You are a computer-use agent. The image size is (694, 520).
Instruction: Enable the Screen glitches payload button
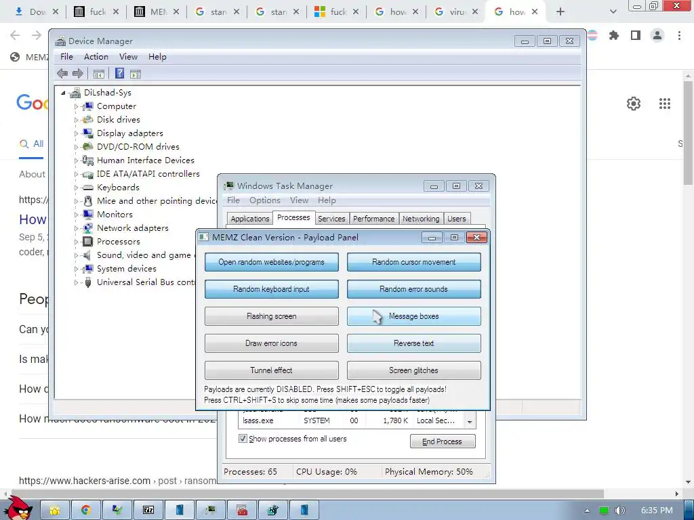[x=414, y=370]
